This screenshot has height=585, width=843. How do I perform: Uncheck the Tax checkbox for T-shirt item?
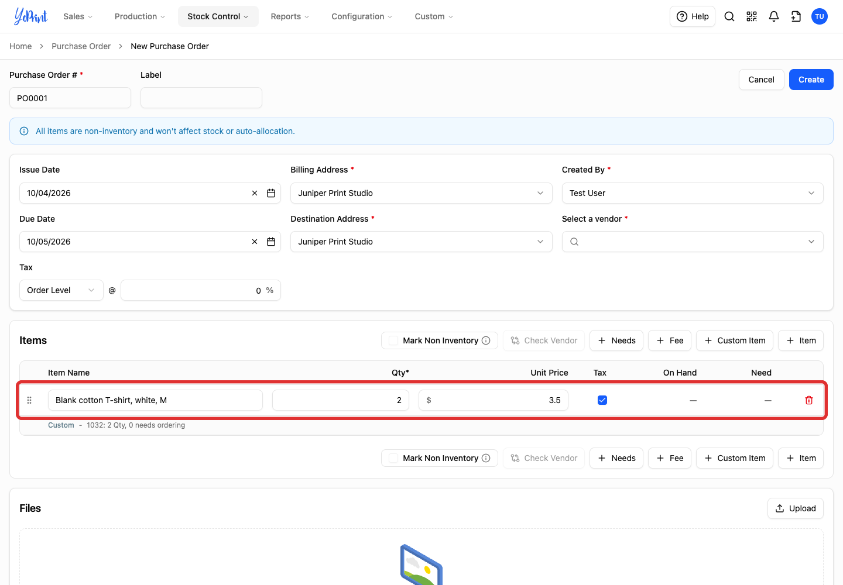tap(602, 400)
